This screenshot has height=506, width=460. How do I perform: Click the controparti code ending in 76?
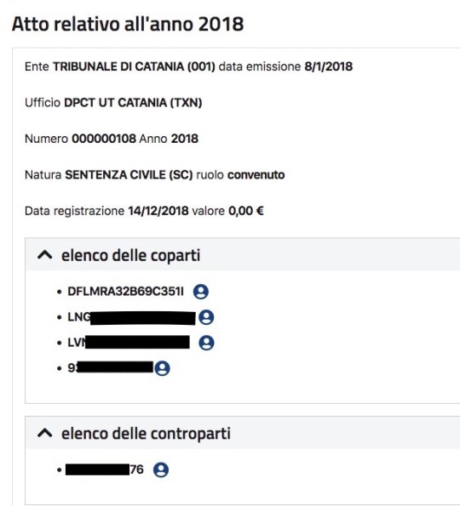click(105, 469)
